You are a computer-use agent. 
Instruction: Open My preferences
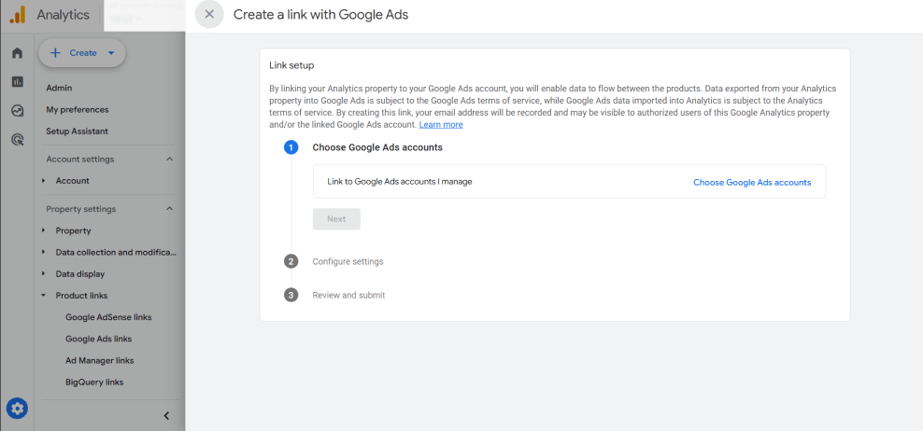[78, 110]
